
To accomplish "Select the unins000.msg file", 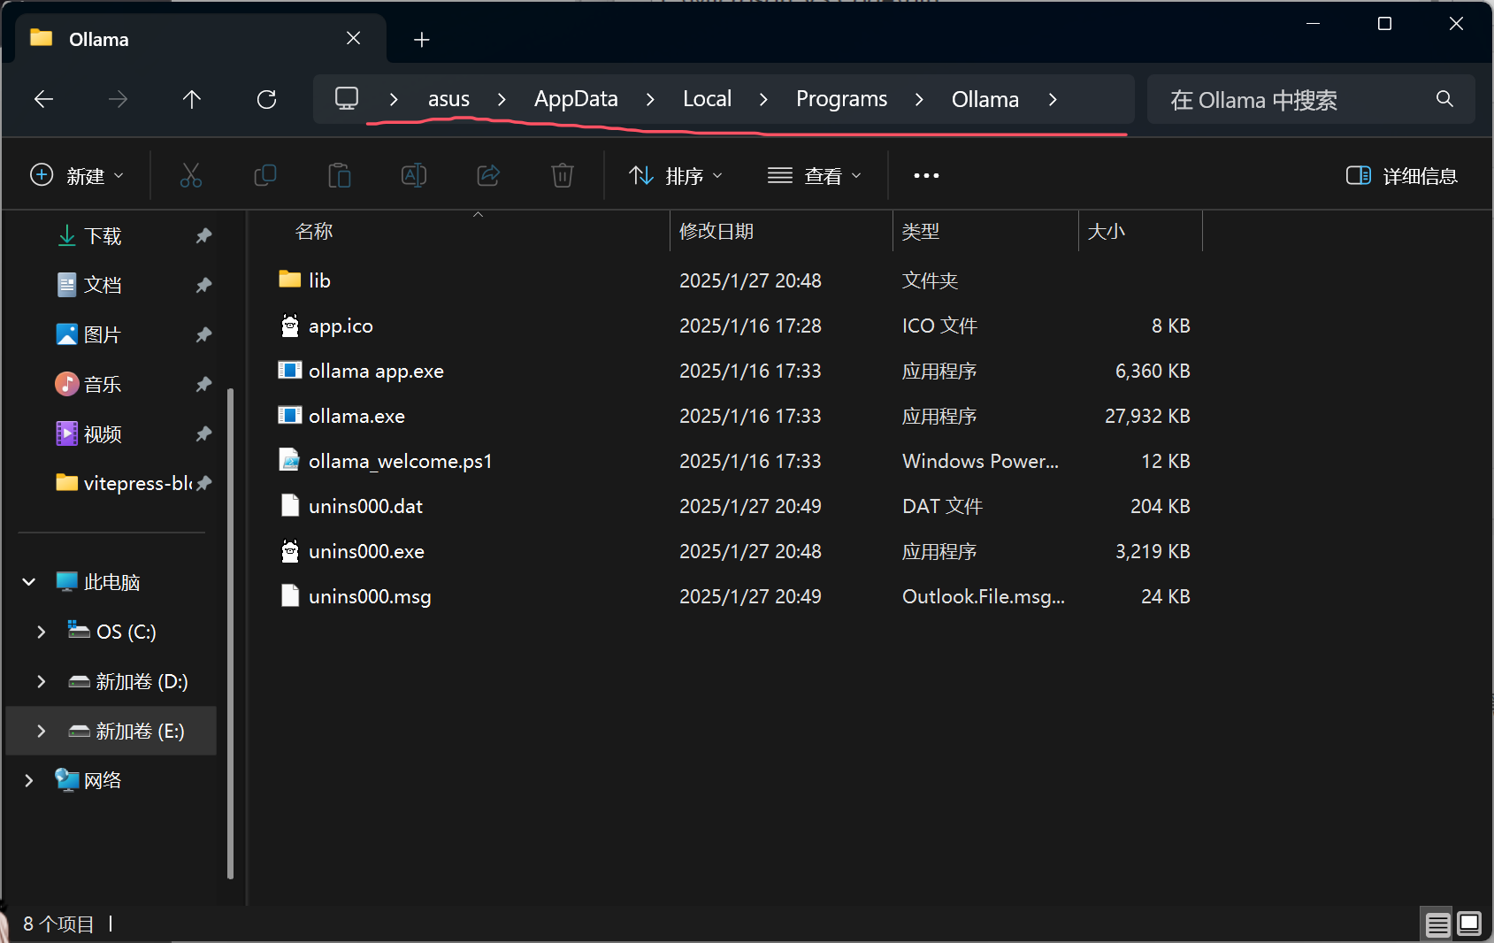I will pyautogui.click(x=370, y=596).
